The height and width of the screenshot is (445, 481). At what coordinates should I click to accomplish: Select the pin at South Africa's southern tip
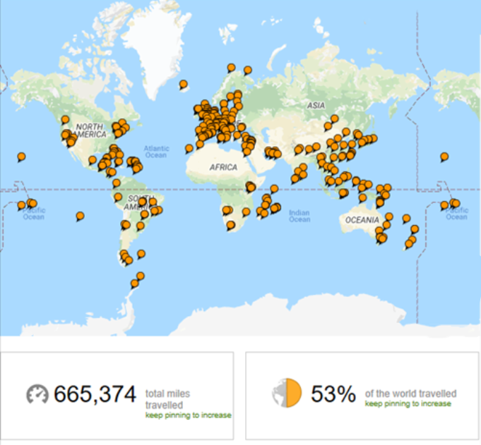point(230,226)
